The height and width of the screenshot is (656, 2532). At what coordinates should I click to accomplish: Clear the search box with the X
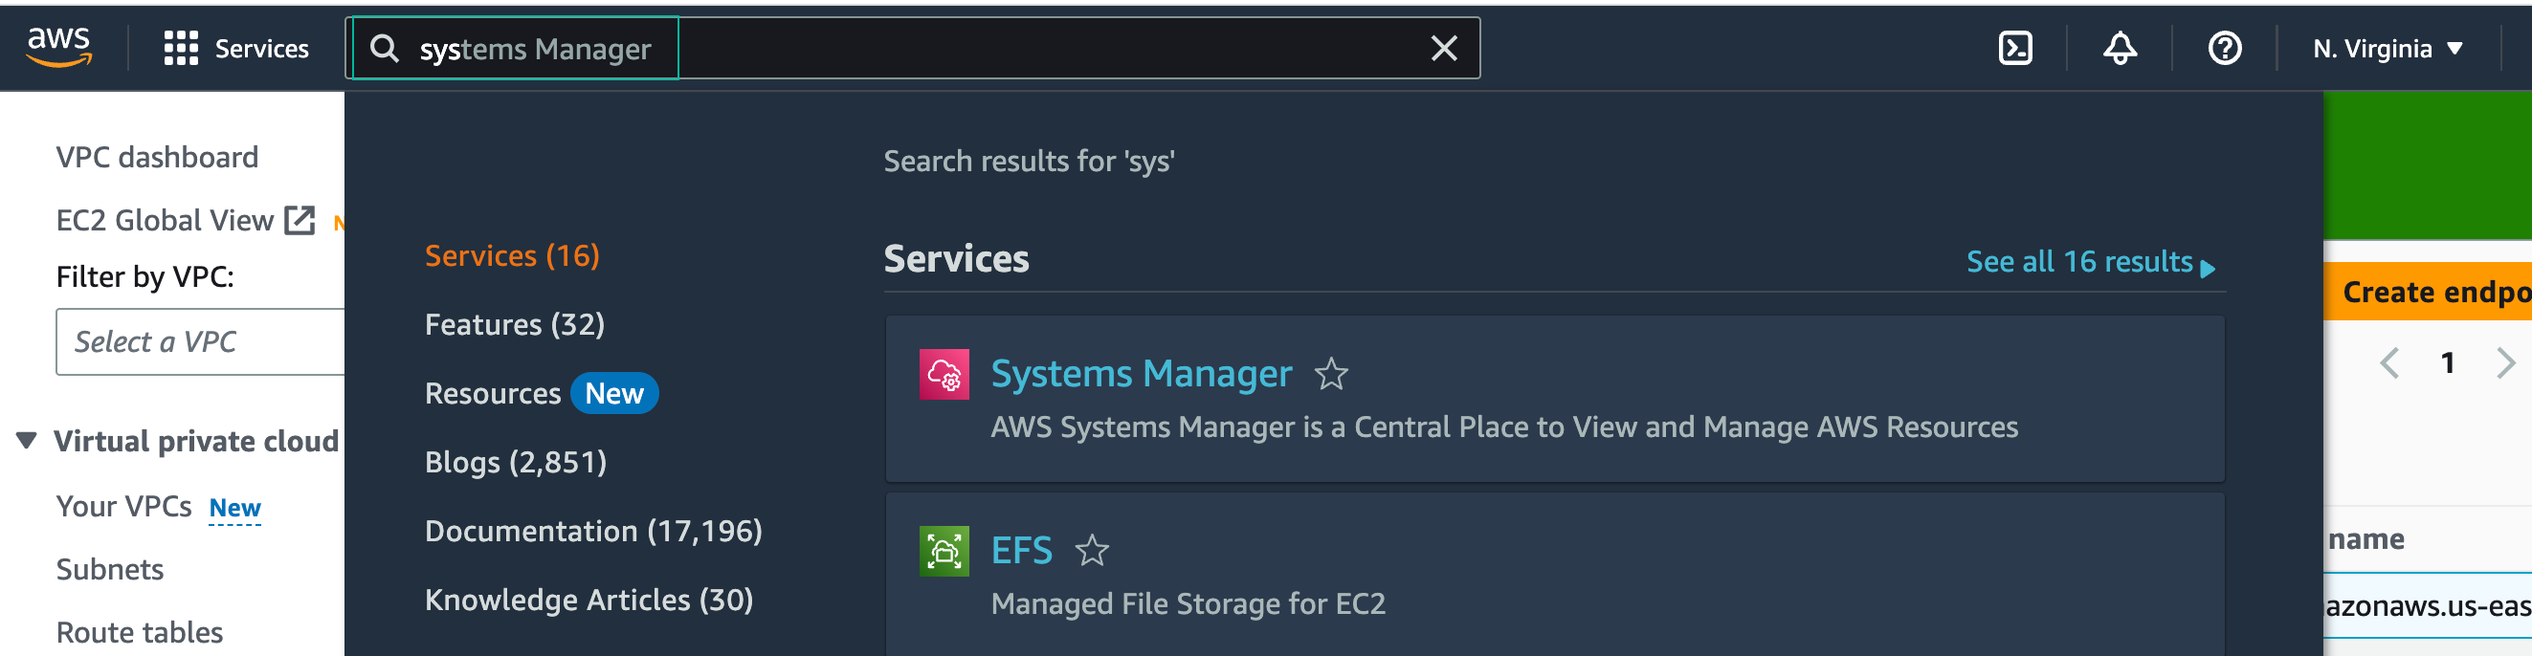1443,47
